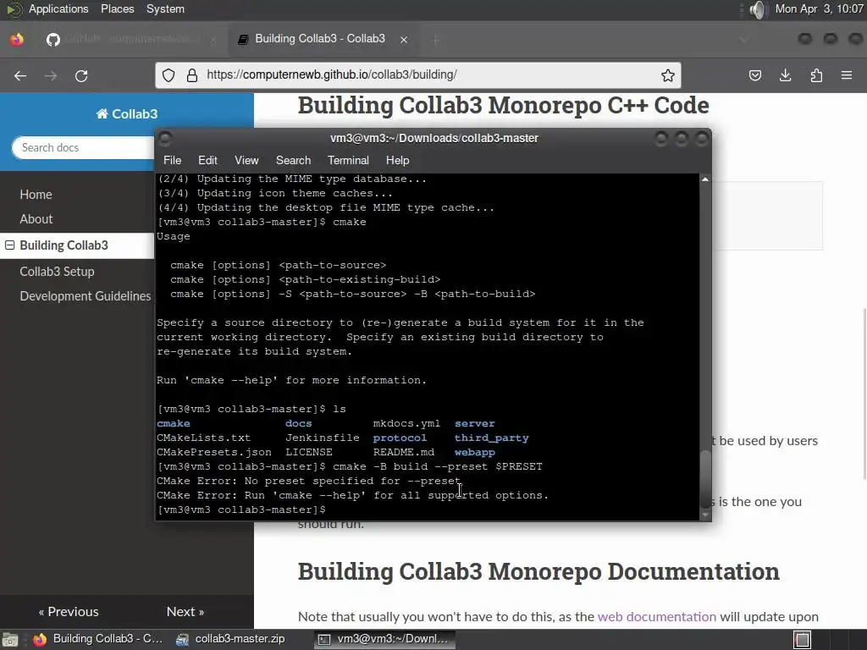Open the terminal Search menu
The image size is (867, 650).
coord(293,160)
